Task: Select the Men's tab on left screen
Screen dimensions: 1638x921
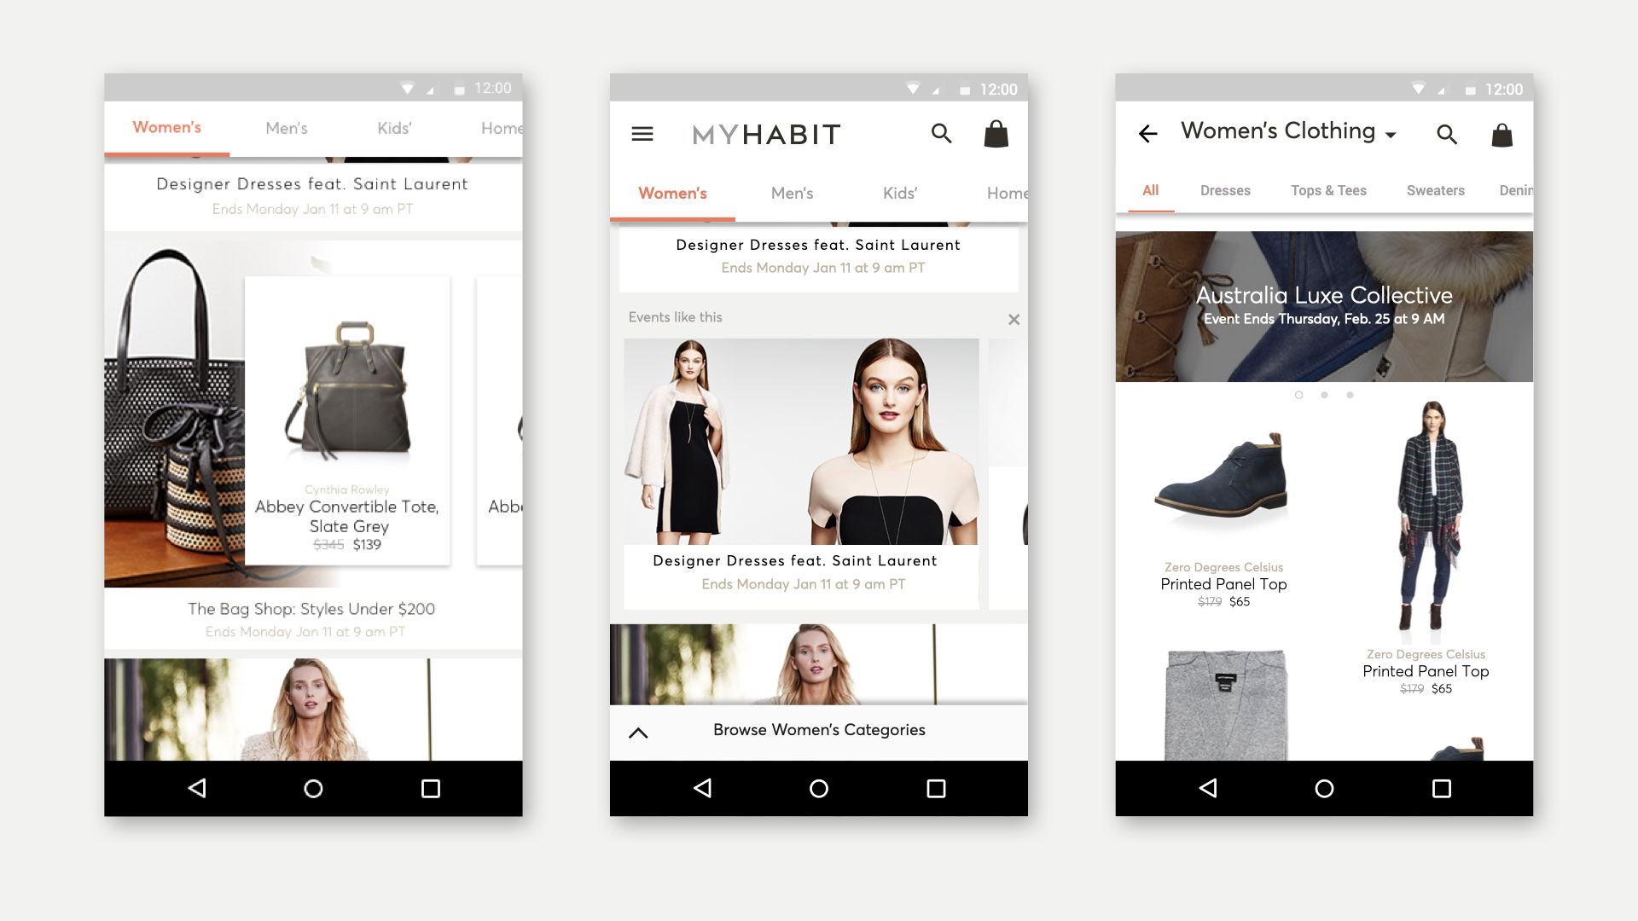Action: click(x=286, y=127)
